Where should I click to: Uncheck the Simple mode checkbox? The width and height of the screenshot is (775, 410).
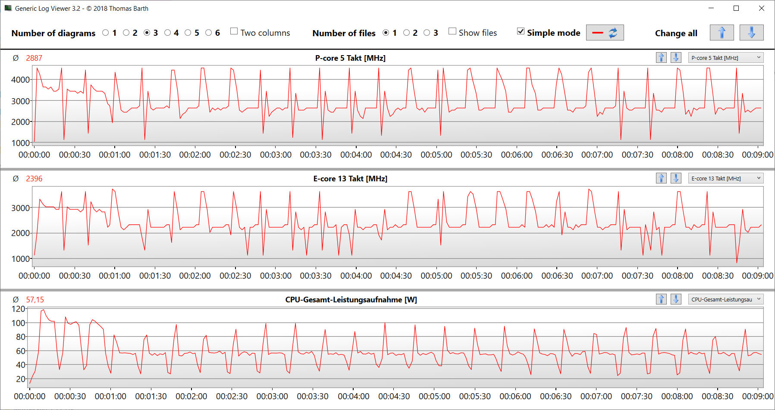[521, 31]
